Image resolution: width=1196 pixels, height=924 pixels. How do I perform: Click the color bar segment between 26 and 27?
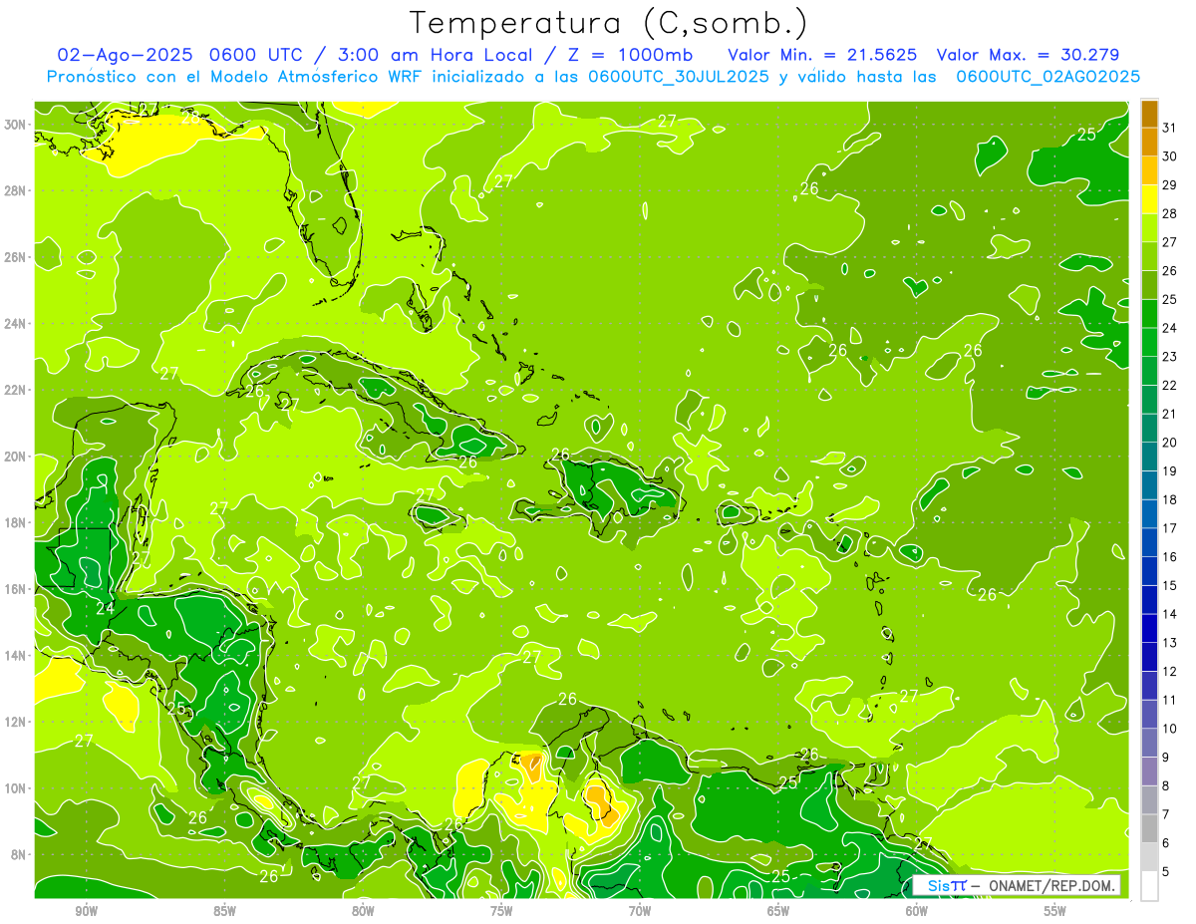click(1149, 257)
